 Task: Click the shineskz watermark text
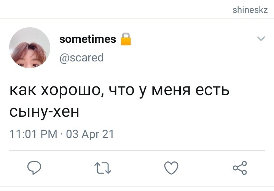[x=250, y=10]
